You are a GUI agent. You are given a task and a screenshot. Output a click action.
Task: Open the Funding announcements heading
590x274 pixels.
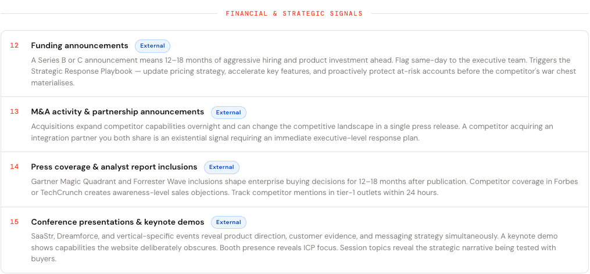click(x=80, y=45)
